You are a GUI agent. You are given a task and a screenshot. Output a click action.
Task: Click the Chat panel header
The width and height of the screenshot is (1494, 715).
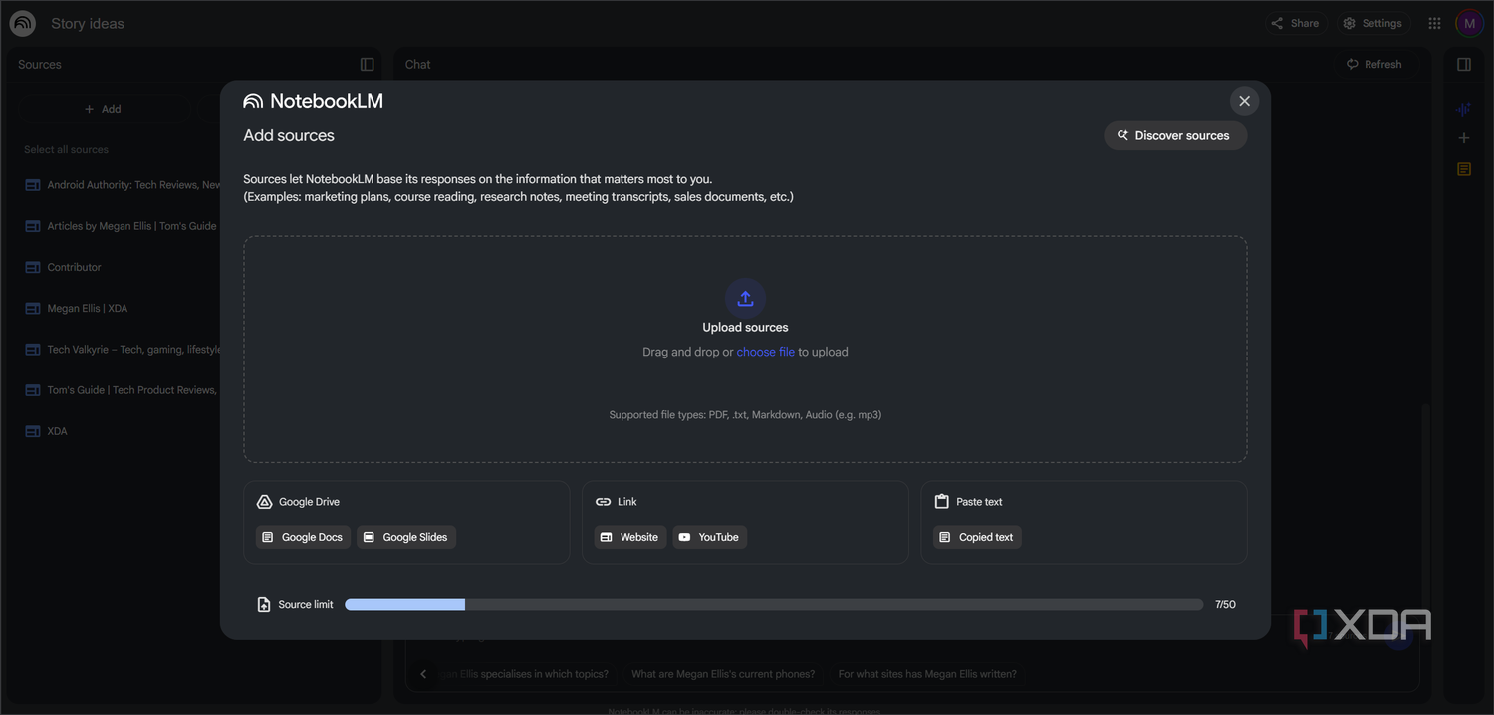(x=418, y=64)
